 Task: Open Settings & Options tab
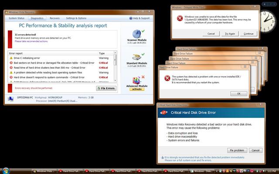click(x=76, y=18)
